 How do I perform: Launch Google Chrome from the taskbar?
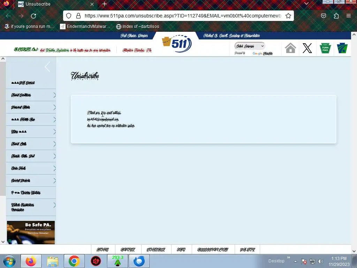[74, 261]
